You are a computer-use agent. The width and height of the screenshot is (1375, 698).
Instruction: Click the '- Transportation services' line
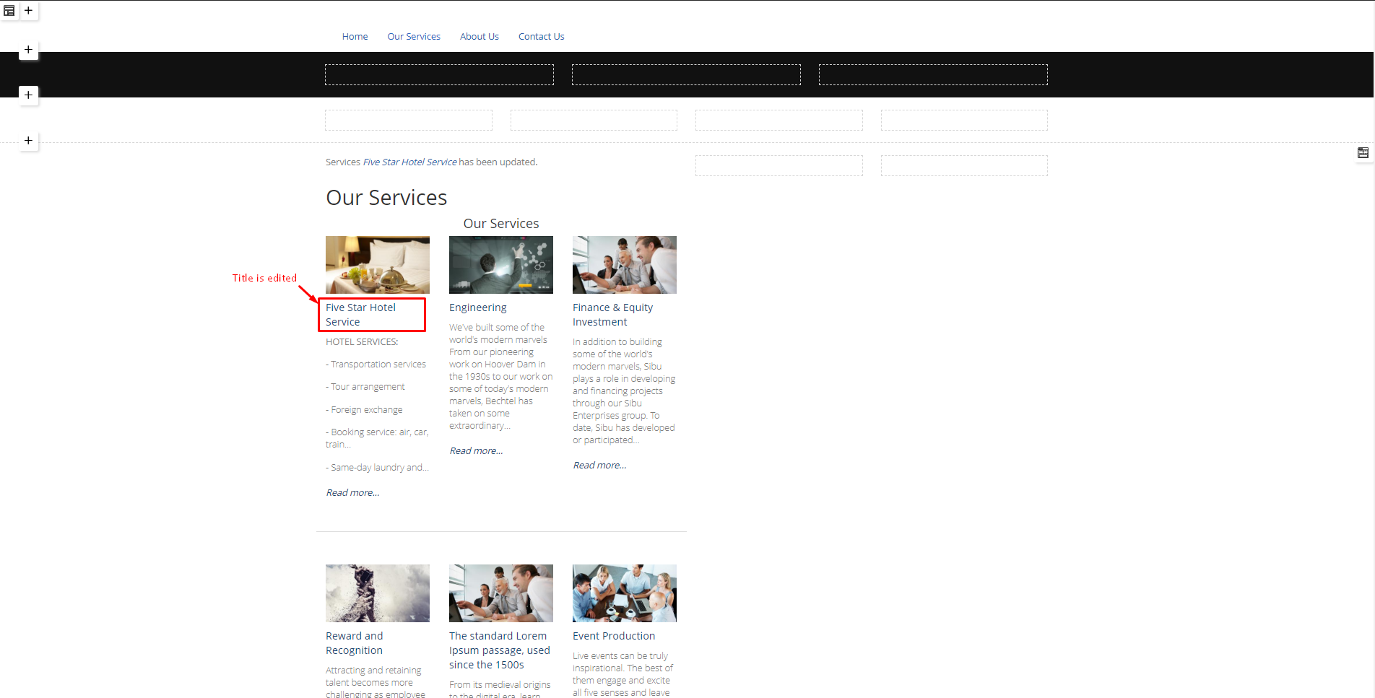tap(376, 365)
